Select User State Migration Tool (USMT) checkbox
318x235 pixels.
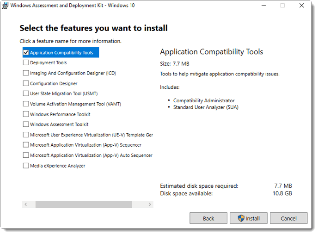26,93
